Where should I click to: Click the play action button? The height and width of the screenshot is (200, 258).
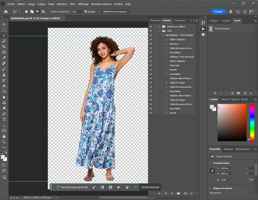(172, 193)
